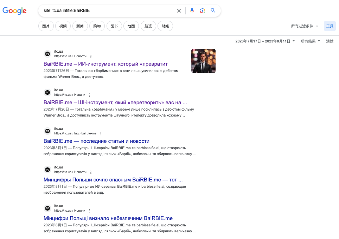Open the 所有结果 dropdown

point(310,41)
